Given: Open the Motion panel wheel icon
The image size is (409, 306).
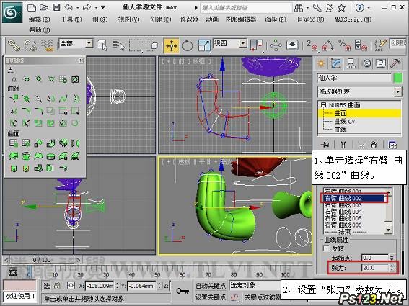Looking at the screenshot, I should [366, 63].
